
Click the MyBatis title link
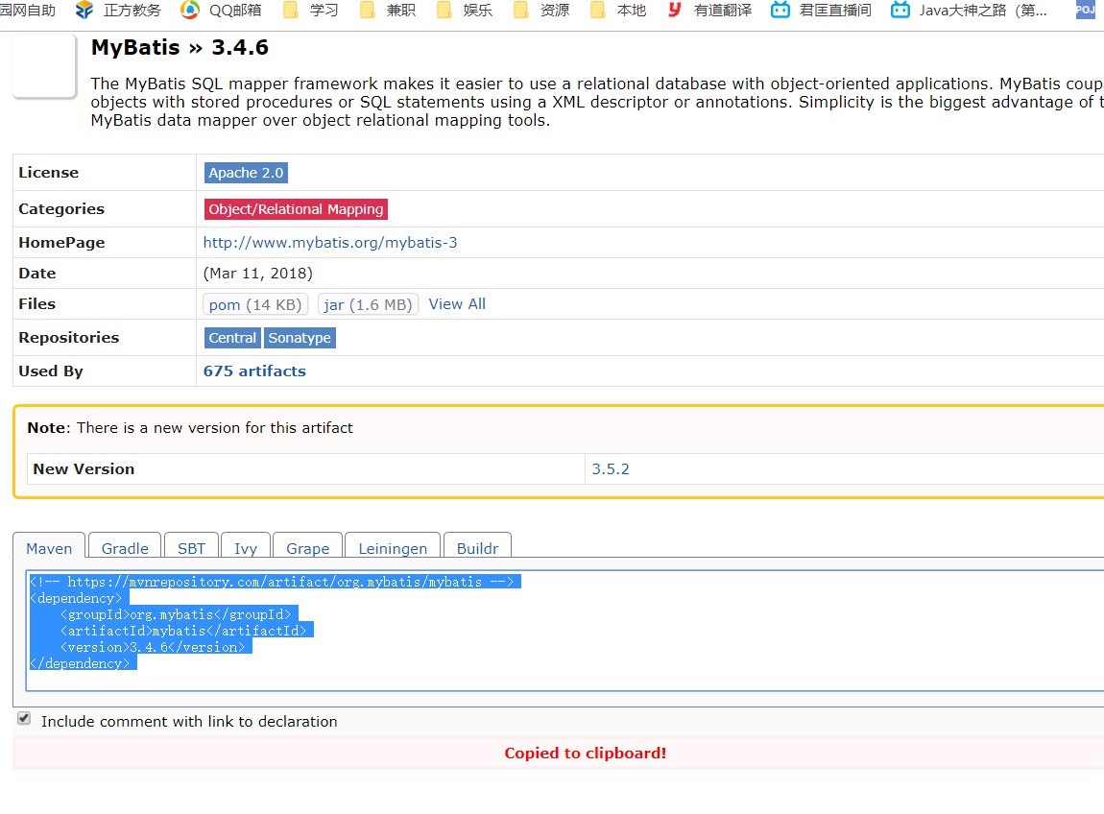coord(135,47)
